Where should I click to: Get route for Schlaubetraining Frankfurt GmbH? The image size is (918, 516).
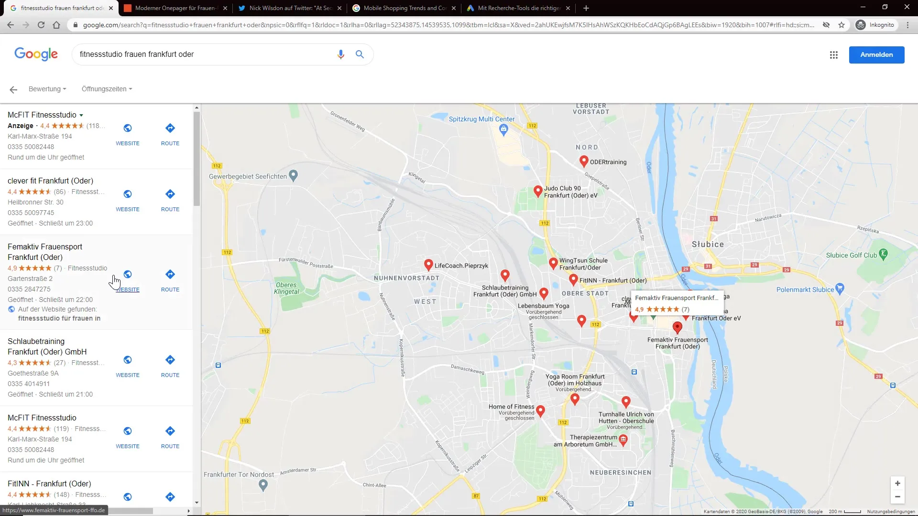pos(170,360)
